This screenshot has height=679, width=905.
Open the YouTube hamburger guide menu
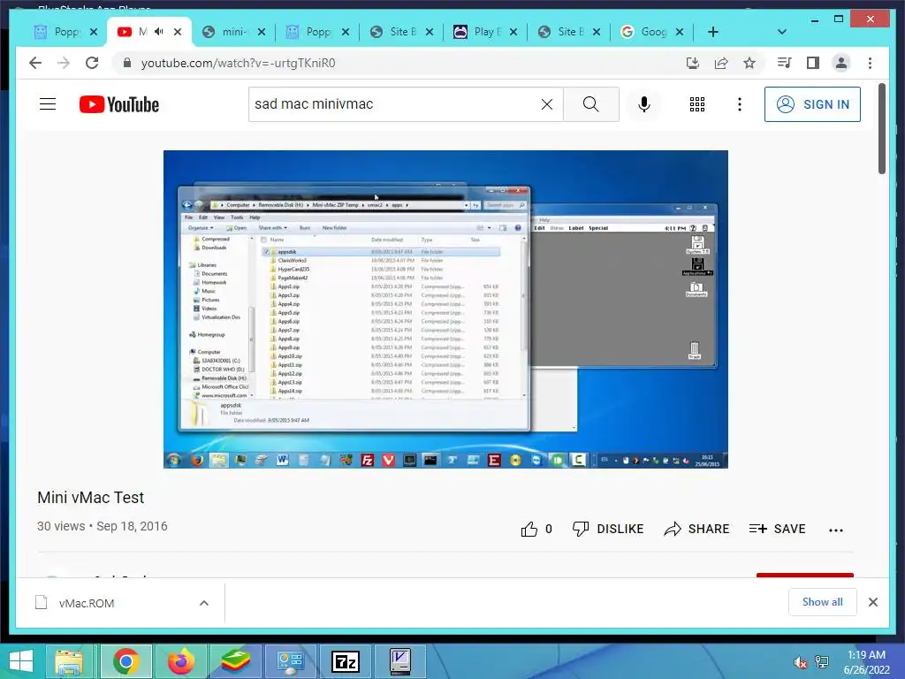pyautogui.click(x=48, y=104)
